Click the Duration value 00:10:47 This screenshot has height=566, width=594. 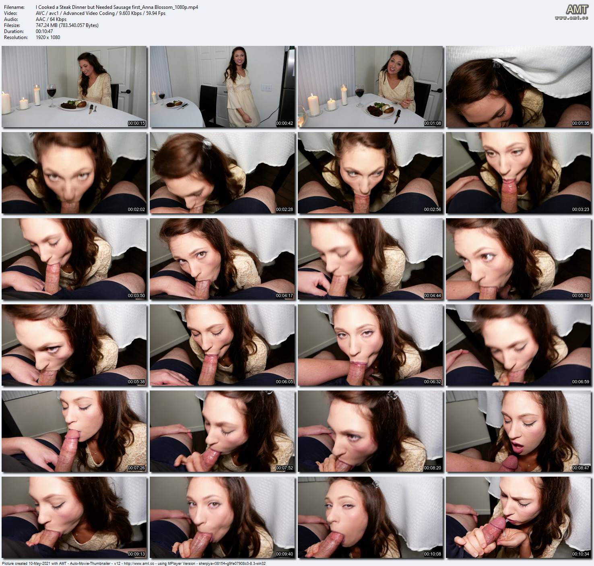click(x=44, y=31)
